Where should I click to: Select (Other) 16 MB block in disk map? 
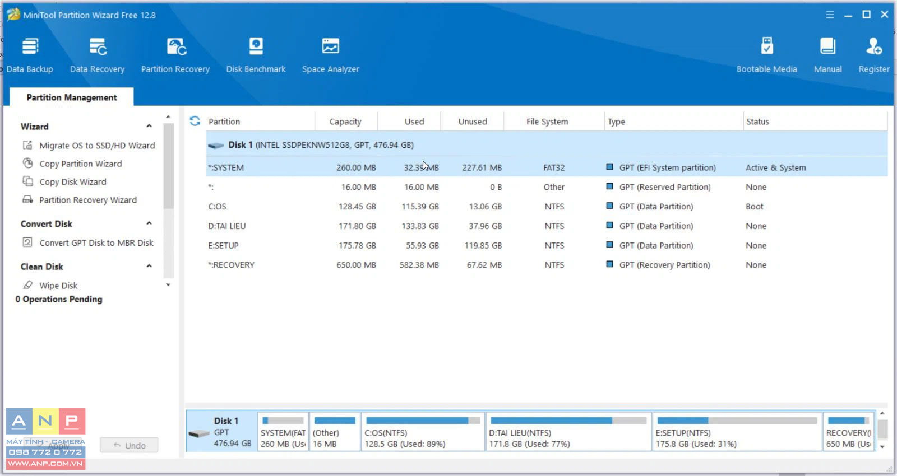pyautogui.click(x=335, y=431)
